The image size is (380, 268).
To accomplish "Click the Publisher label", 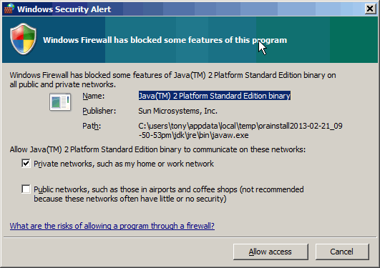I will [99, 111].
